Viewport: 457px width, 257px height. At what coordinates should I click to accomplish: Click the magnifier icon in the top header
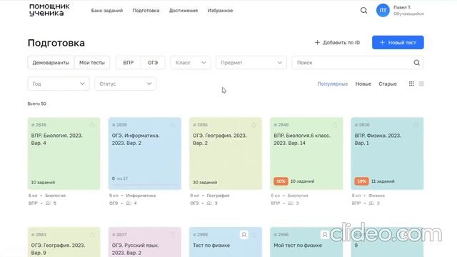363,11
